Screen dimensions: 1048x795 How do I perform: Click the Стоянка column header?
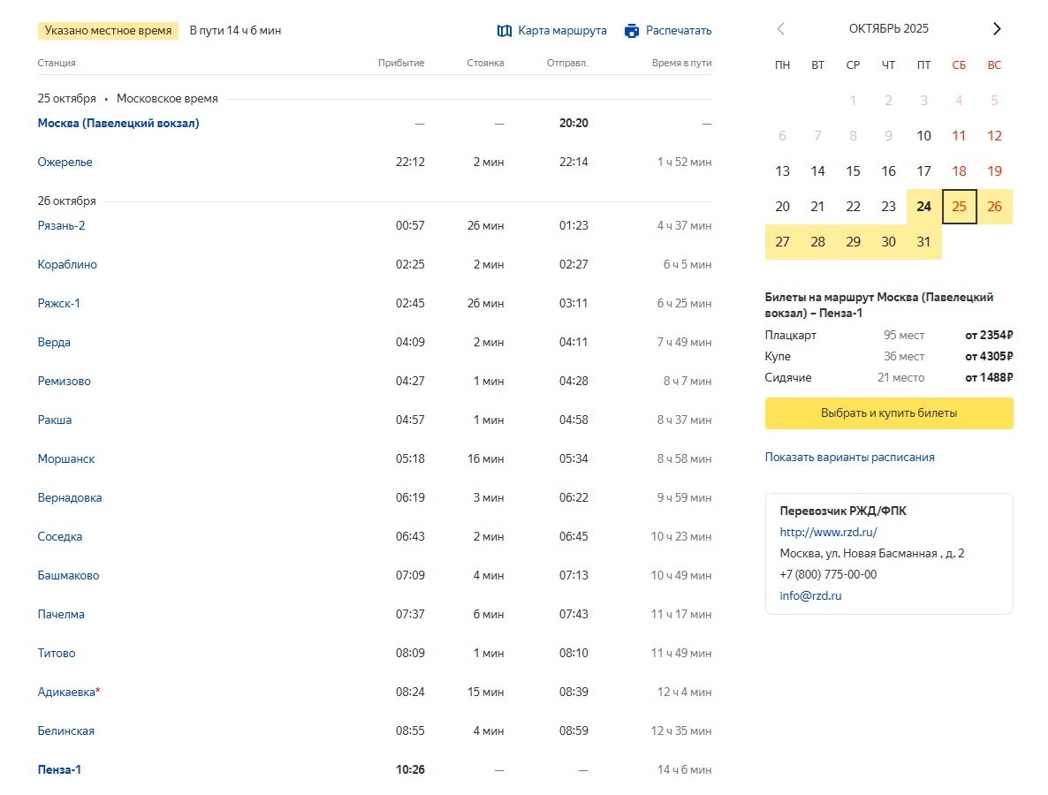click(x=485, y=63)
